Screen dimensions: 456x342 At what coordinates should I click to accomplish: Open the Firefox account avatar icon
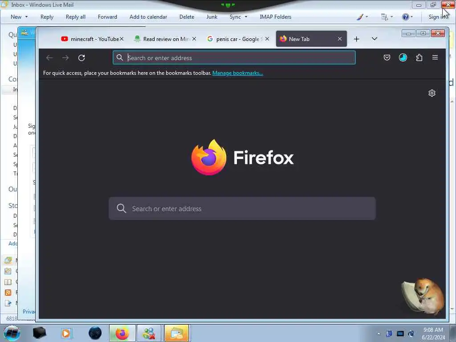[403, 57]
